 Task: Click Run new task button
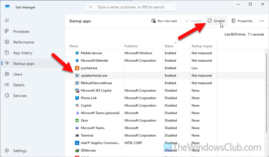click(x=164, y=21)
